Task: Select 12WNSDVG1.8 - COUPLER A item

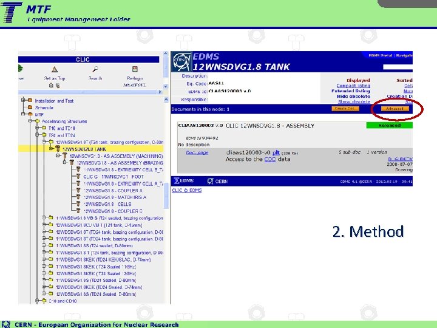Action: 113,191
